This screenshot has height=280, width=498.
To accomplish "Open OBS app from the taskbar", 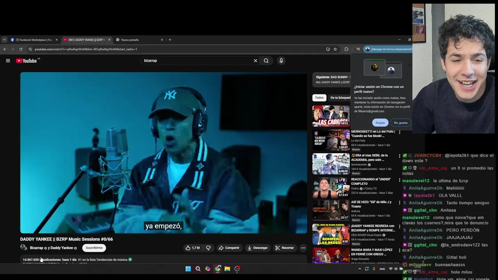I will [x=237, y=269].
